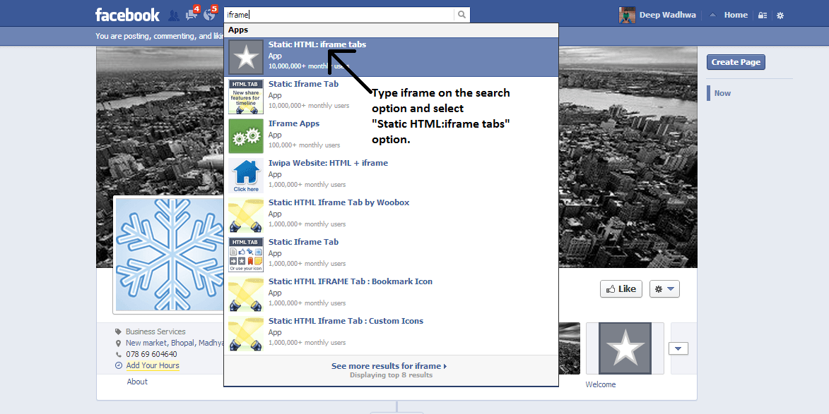
Task: Expand page actions gear dropdown
Action: (664, 289)
